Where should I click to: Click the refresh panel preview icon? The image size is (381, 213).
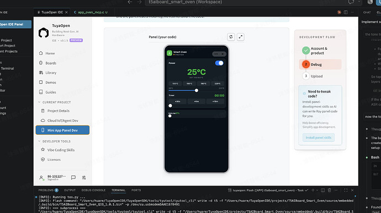pyautogui.click(x=231, y=37)
